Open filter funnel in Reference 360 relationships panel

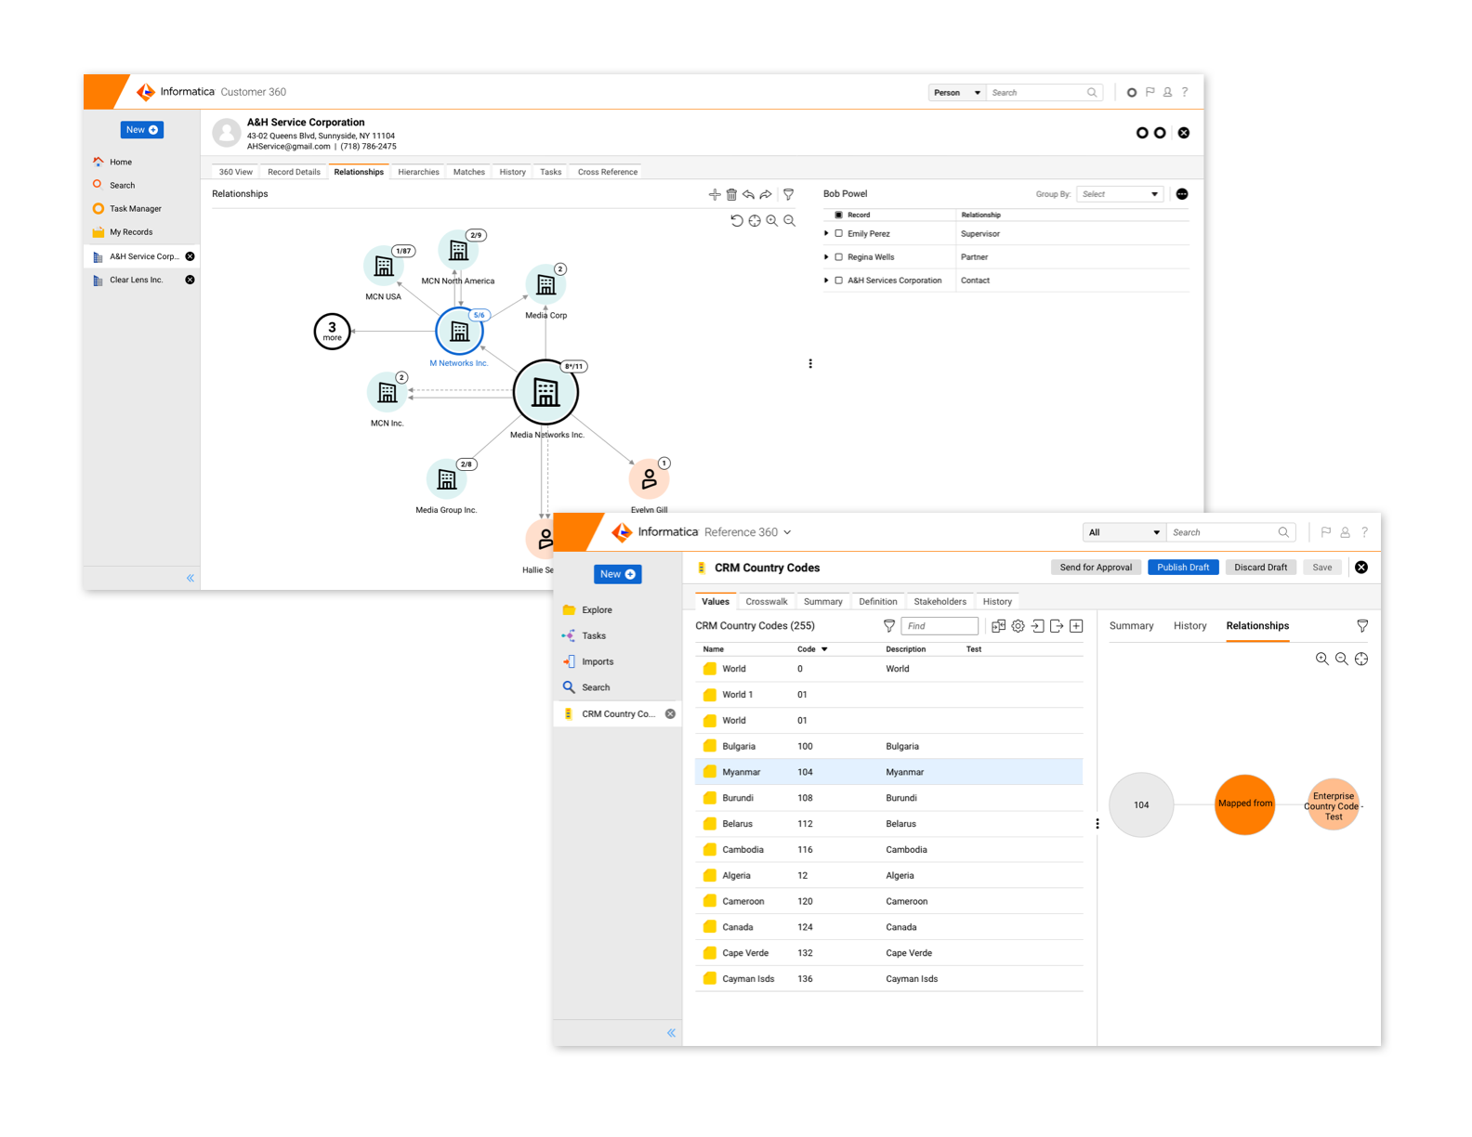1362,626
